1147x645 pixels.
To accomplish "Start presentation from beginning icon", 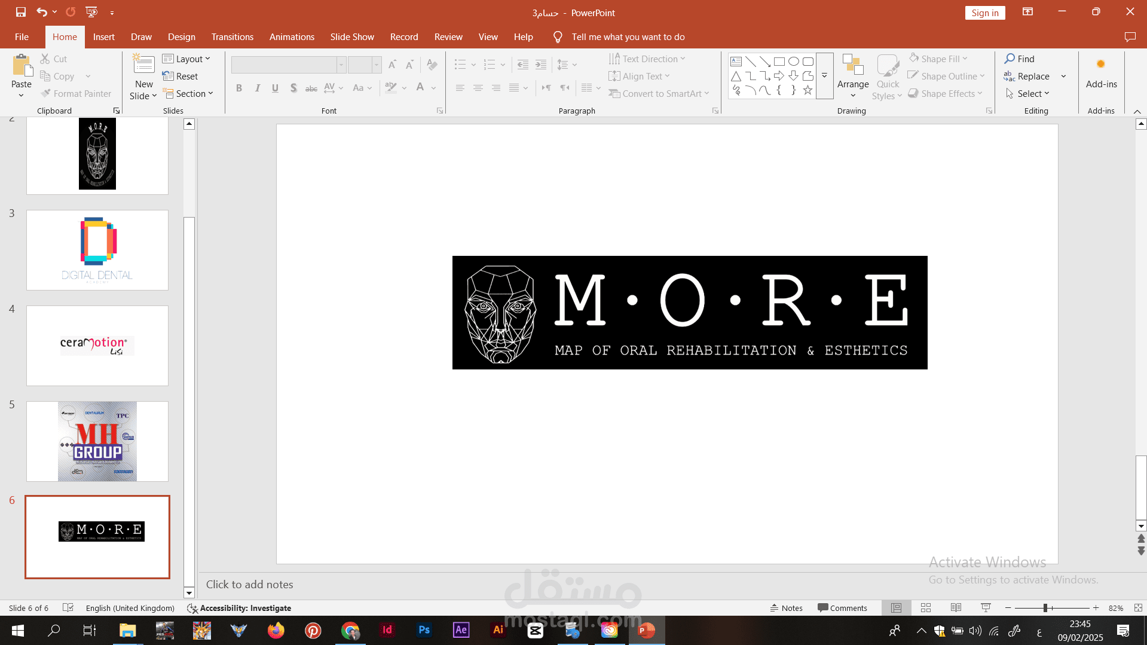I will pyautogui.click(x=91, y=12).
